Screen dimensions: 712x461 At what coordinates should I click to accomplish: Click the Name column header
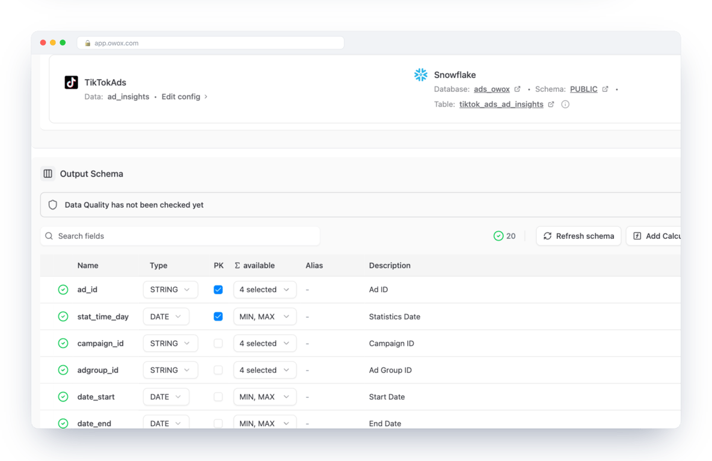coord(88,266)
